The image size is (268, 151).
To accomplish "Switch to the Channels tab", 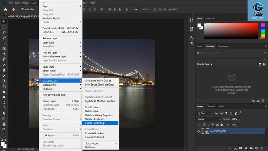I will coord(211,106).
